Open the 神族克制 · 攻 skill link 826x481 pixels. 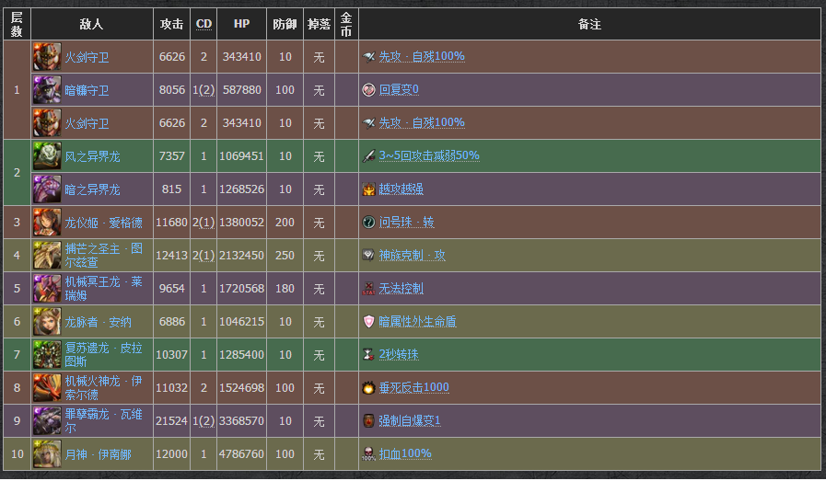(412, 256)
